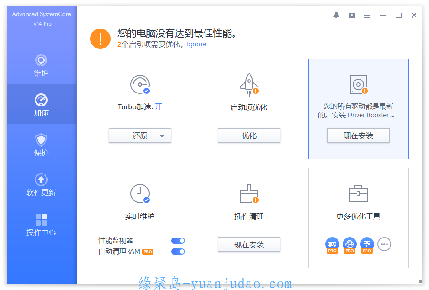Screen dimensions: 429x290
Task: Click the 插件清理 label
Action: tap(249, 216)
